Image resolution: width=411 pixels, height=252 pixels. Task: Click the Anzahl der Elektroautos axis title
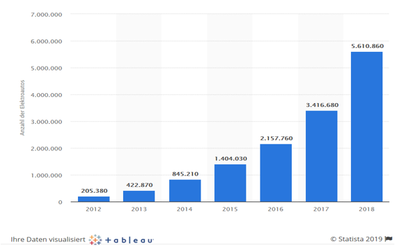(x=22, y=108)
